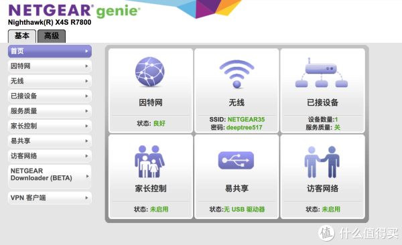Viewport: 402px width, 245px height.
Task: Click the arrow on the 访客网络 sidebar item
Action: 86,156
